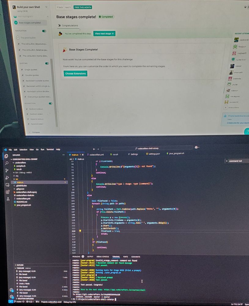This screenshot has width=249, height=306.
Task: Toggle the Quoting extension switch
Action: click(x=47, y=63)
